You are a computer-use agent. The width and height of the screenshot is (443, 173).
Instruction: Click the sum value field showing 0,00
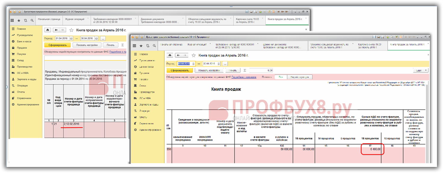261,70
